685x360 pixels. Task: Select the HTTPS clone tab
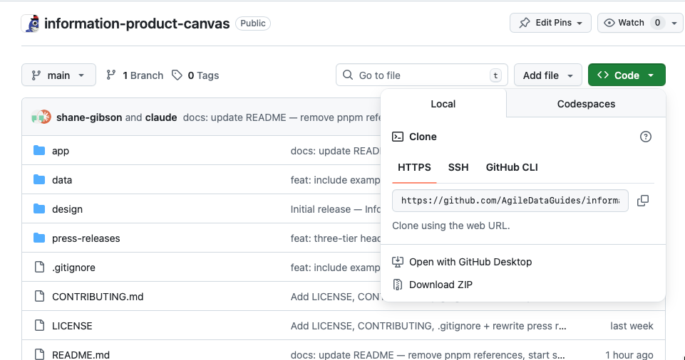414,167
